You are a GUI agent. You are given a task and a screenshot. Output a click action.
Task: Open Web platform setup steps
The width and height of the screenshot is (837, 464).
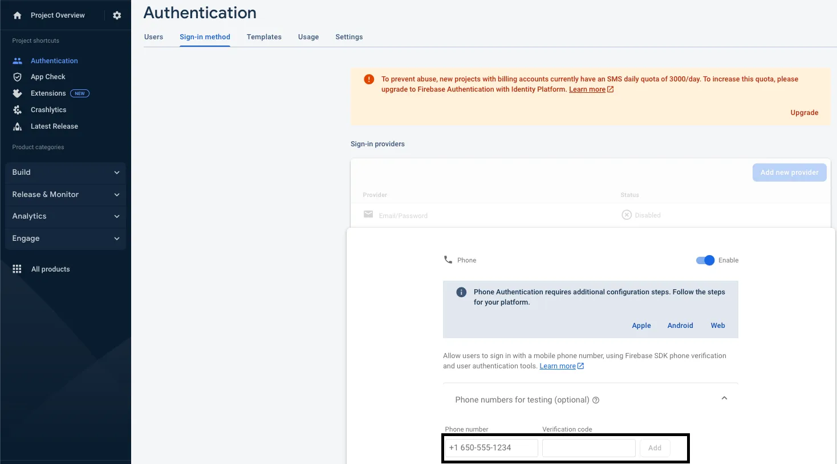tap(718, 326)
